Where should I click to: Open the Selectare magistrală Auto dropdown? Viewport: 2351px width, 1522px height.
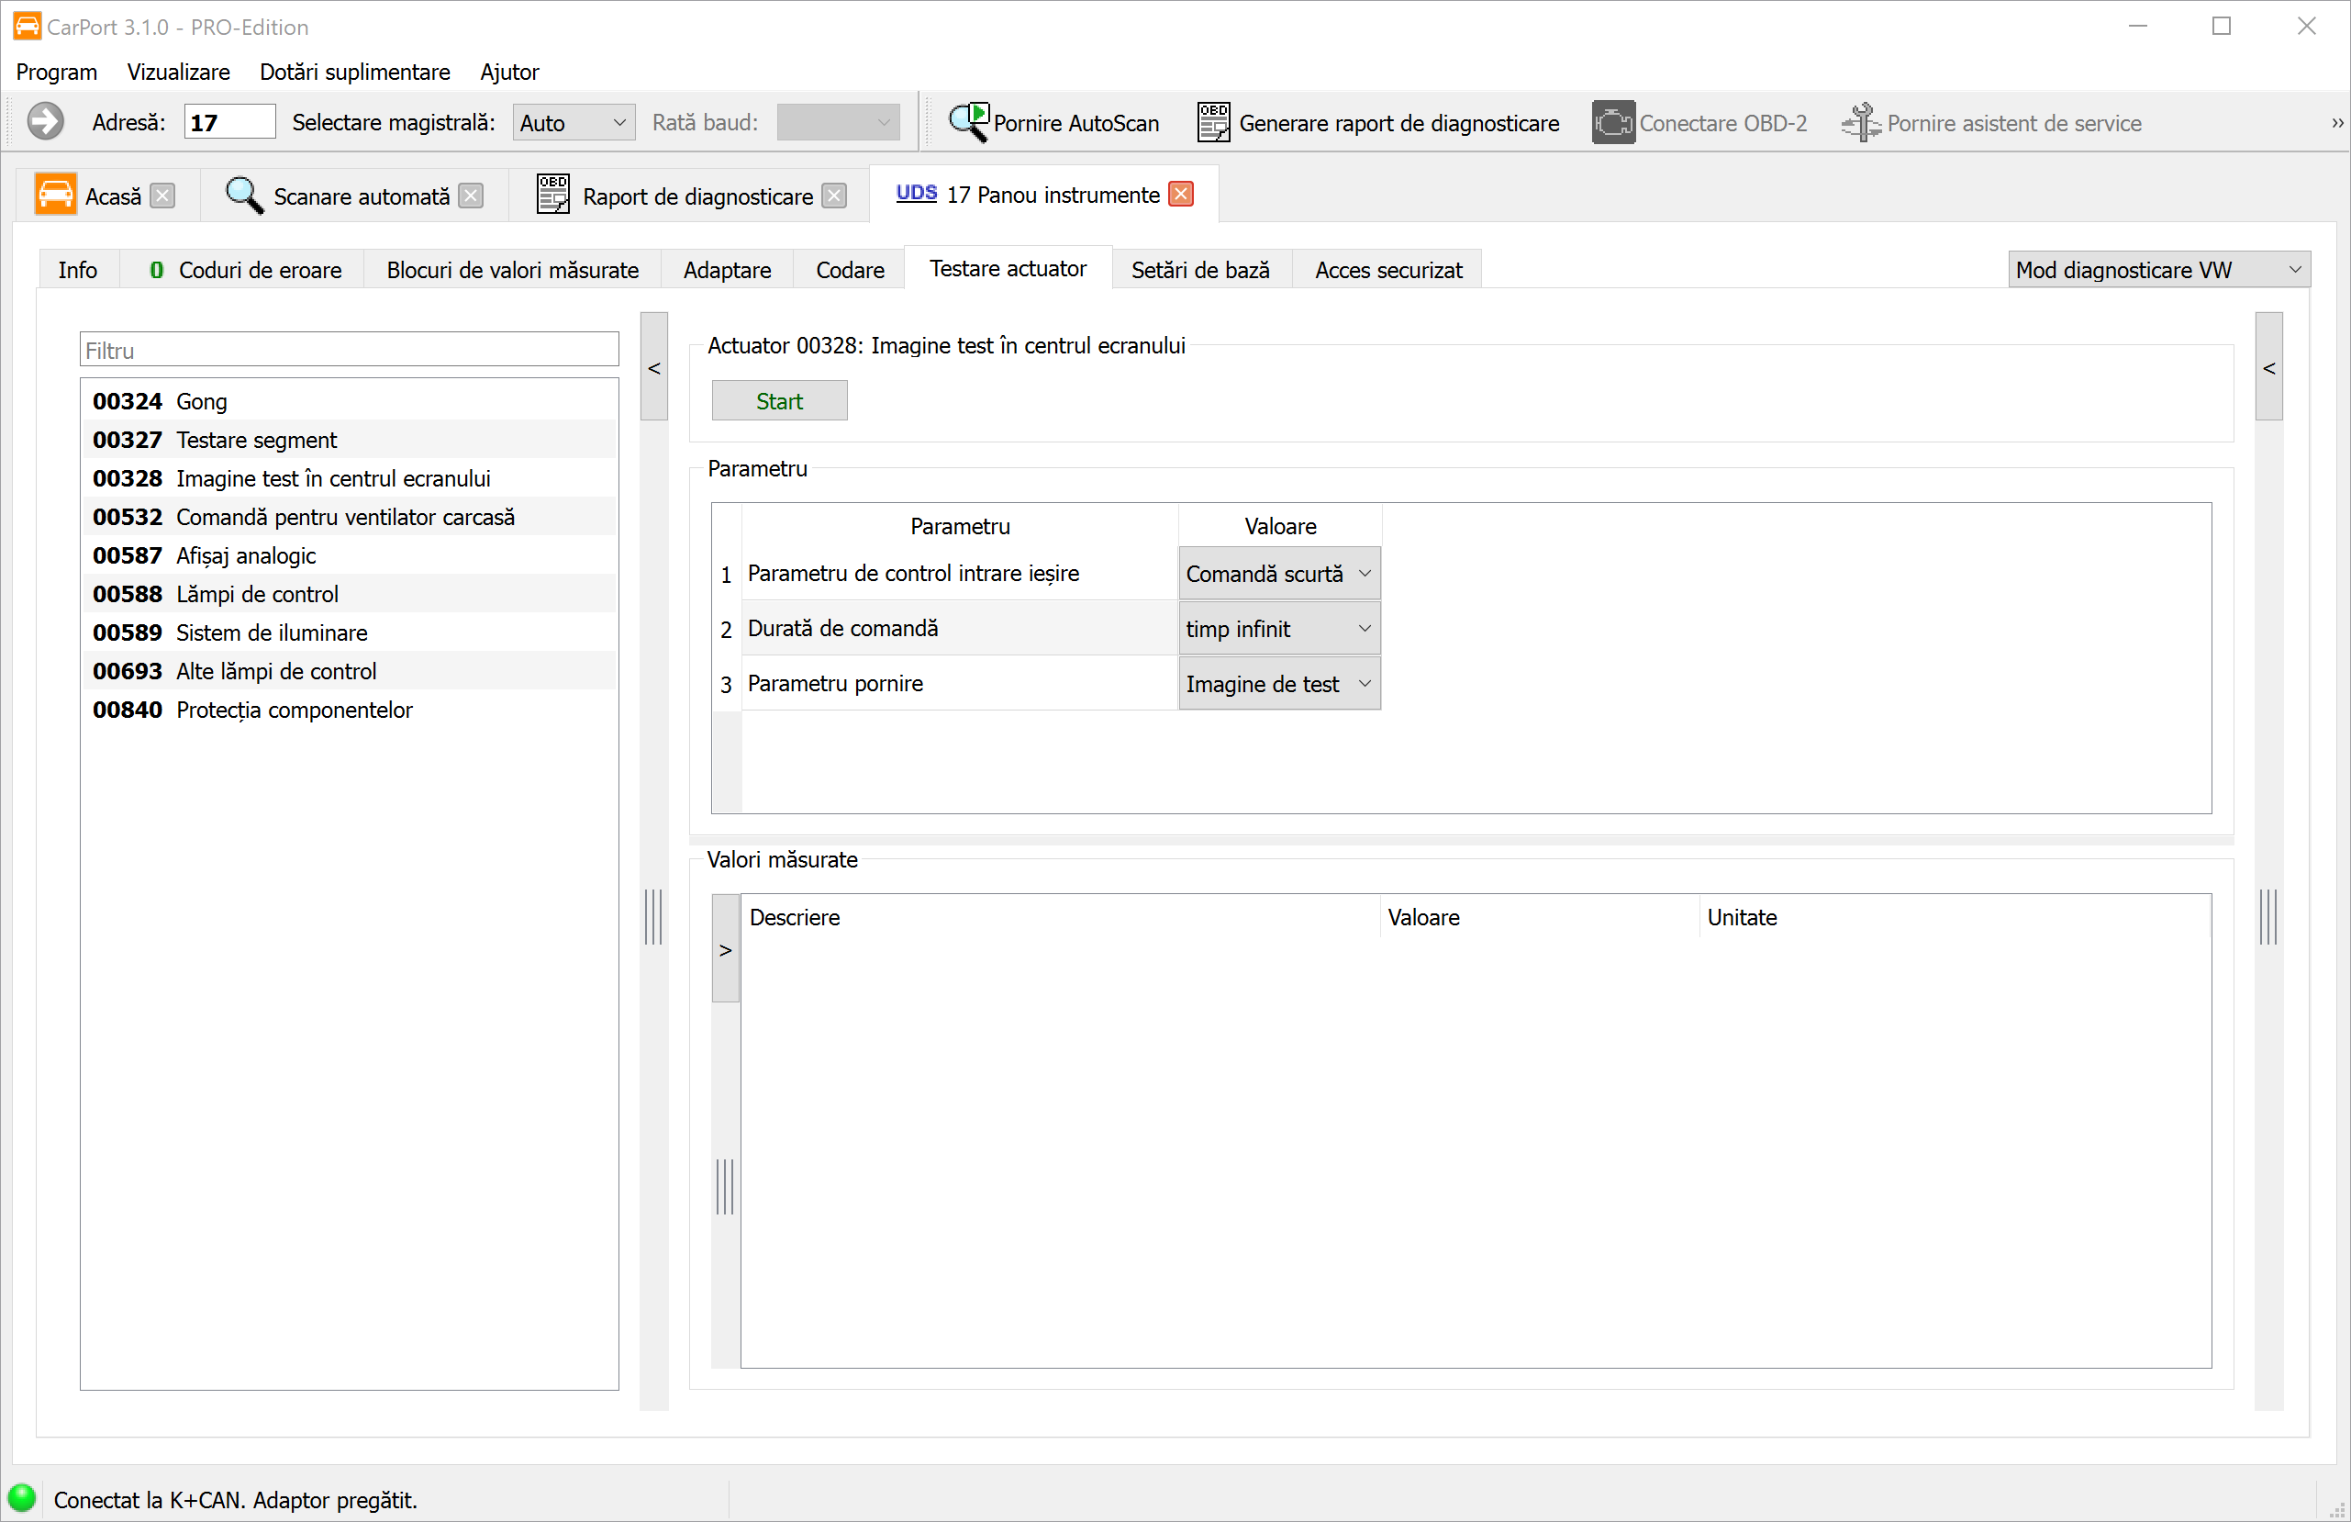[x=573, y=123]
